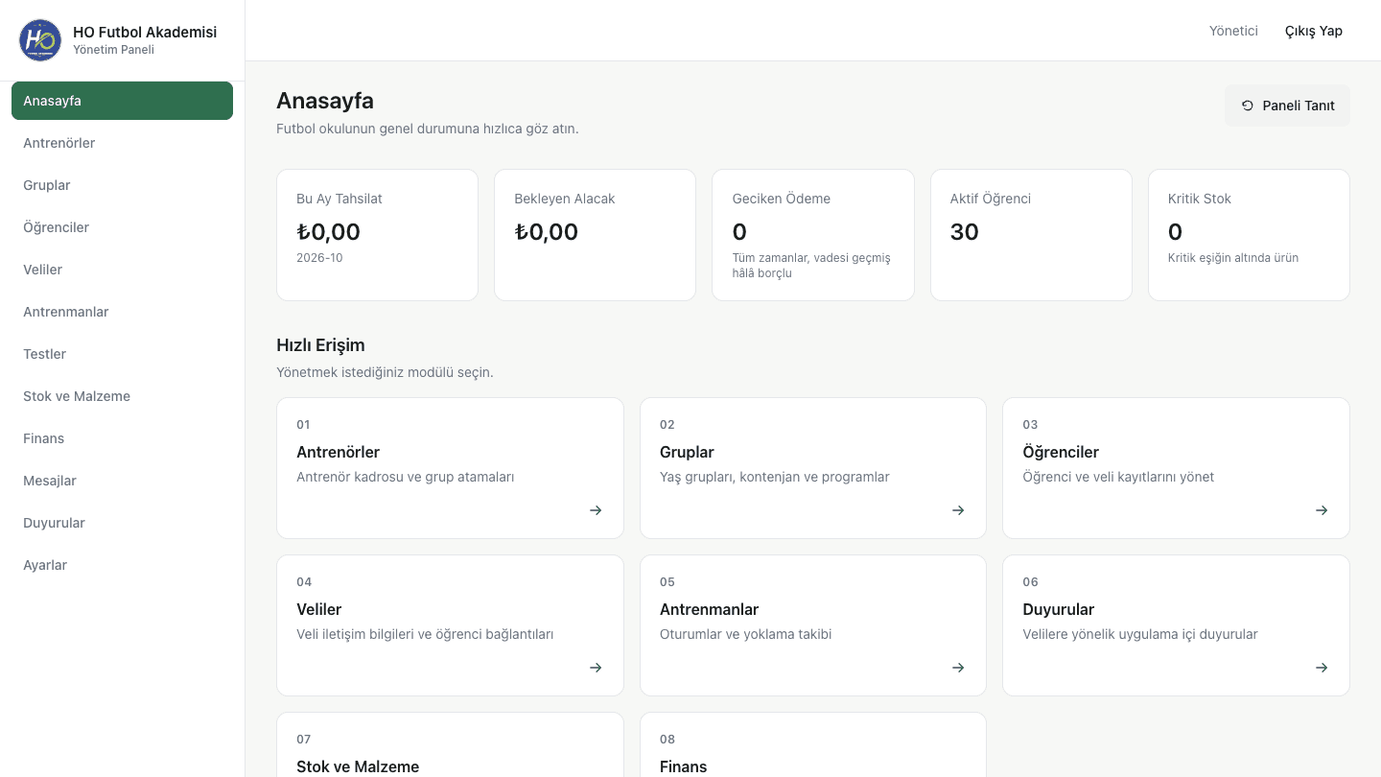Click the Yönetim Paneli subtitle
Viewport: 1381px width, 777px height.
[x=113, y=50]
